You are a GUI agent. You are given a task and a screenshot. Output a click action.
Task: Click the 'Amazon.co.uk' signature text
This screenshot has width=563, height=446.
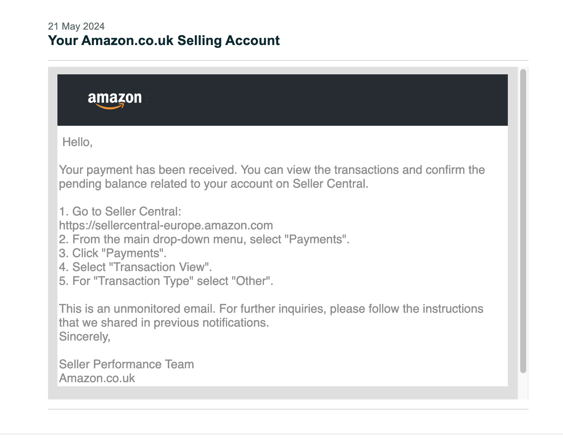(97, 378)
